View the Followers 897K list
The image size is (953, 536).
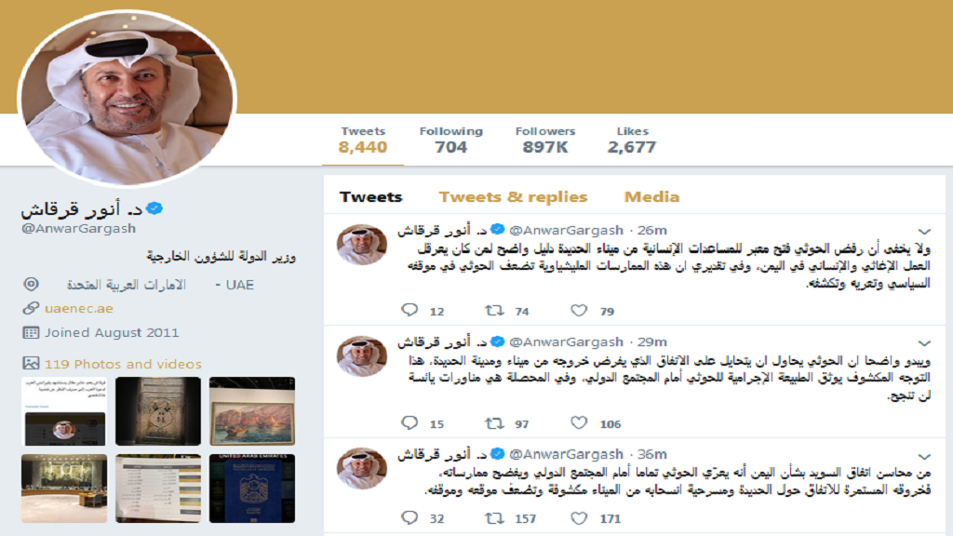pos(545,141)
